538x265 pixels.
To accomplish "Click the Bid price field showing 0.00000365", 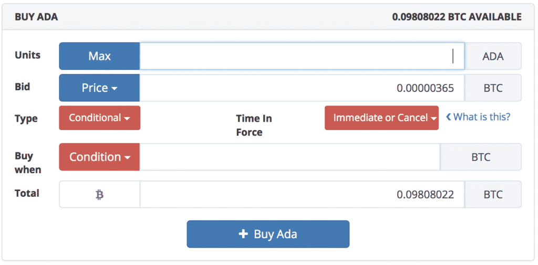I will [x=302, y=88].
